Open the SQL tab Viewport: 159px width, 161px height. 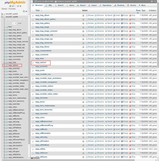(x=49, y=5)
